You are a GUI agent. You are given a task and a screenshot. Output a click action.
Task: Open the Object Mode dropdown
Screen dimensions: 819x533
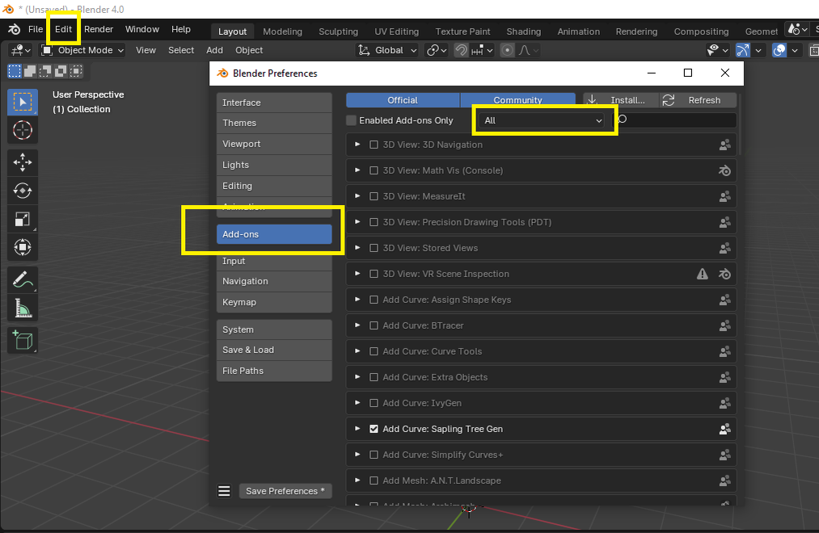[x=82, y=50]
